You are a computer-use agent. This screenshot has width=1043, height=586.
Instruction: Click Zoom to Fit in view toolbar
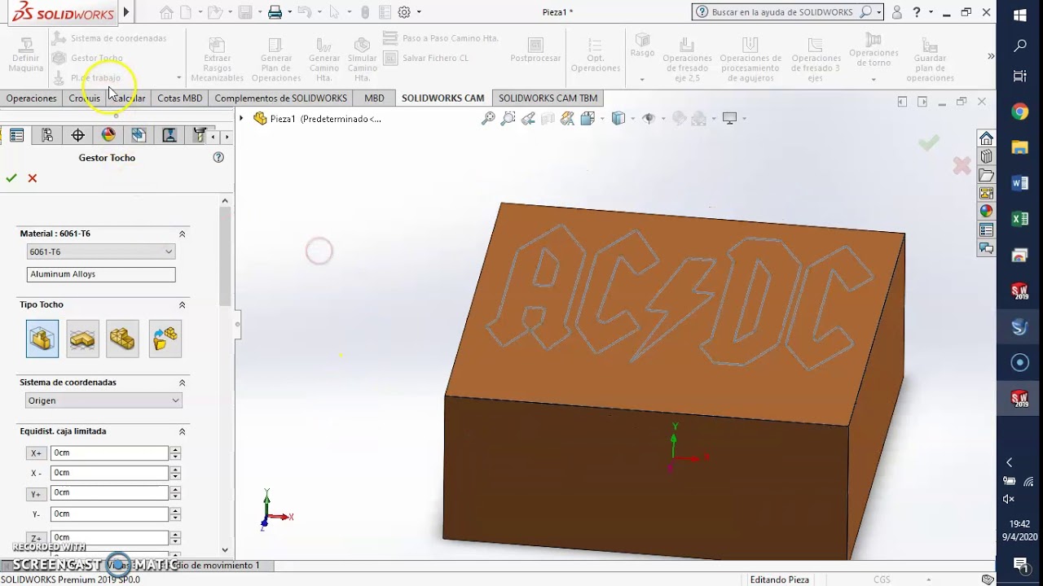click(488, 119)
